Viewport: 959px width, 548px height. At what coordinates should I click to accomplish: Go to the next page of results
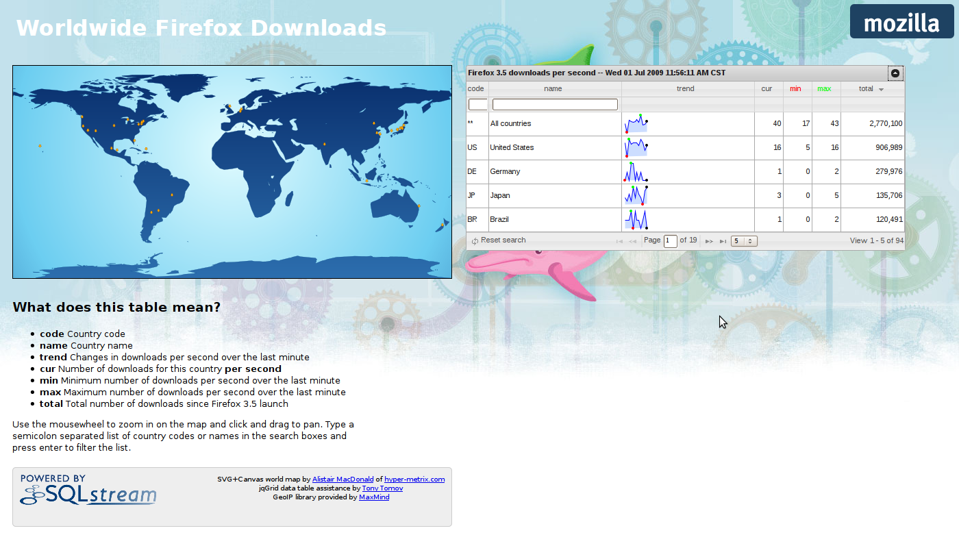click(709, 241)
